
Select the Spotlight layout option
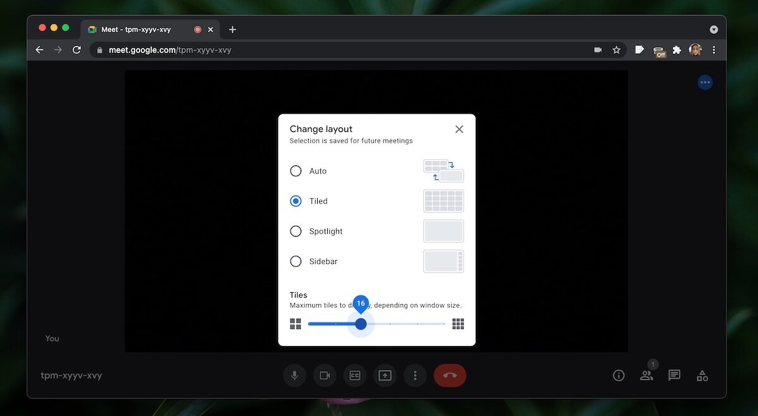coord(295,231)
